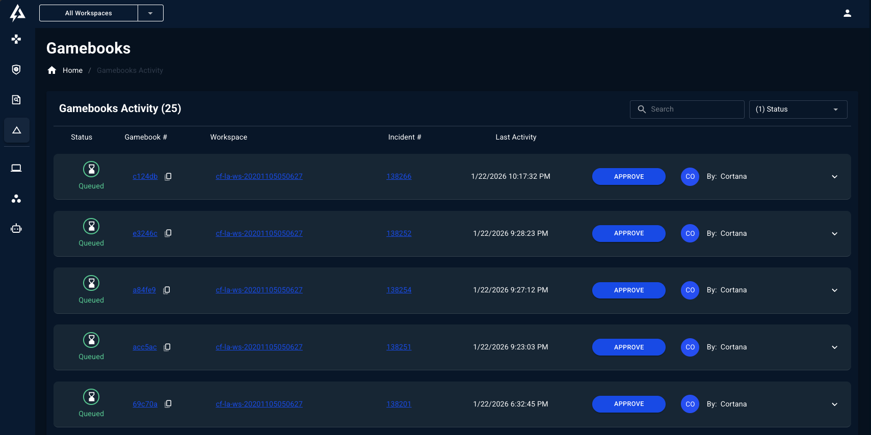Expand the 69c70a gamebook row
Viewport: 871px width, 435px height.
pos(834,404)
